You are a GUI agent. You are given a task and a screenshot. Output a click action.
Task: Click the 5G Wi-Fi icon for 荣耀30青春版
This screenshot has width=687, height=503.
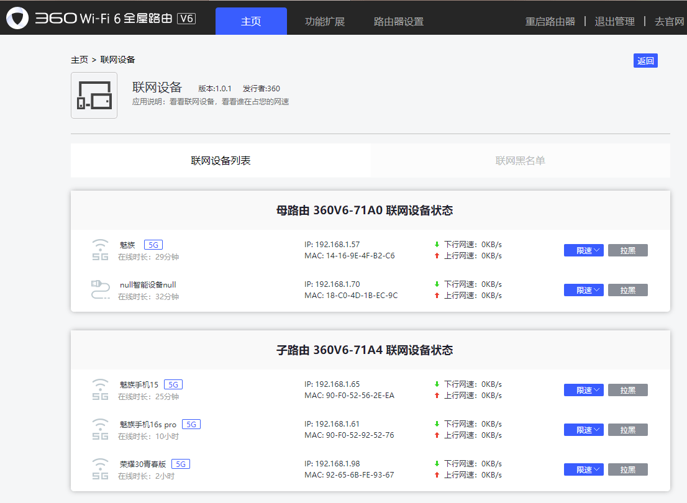pyautogui.click(x=101, y=469)
